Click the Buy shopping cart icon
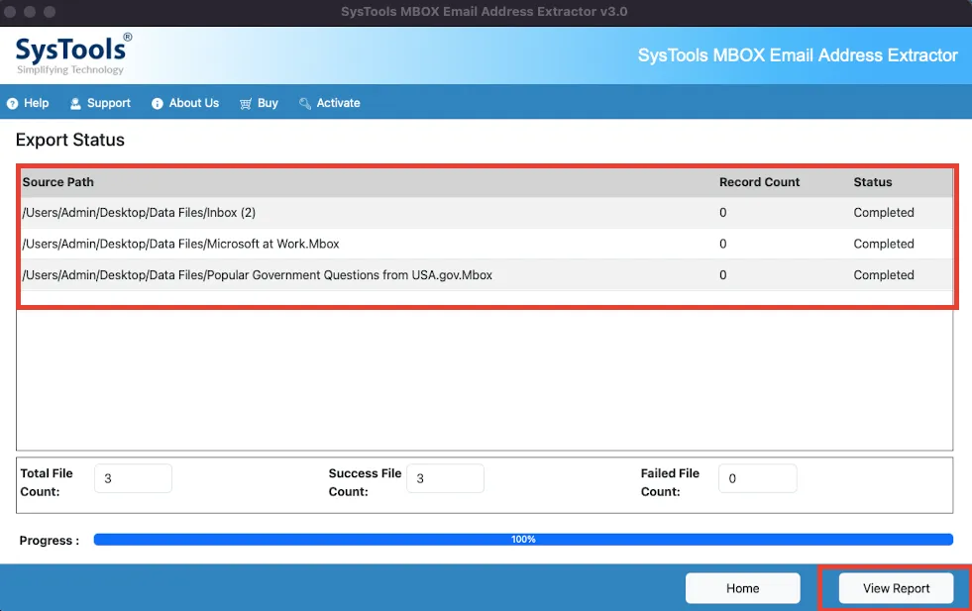 pyautogui.click(x=246, y=104)
